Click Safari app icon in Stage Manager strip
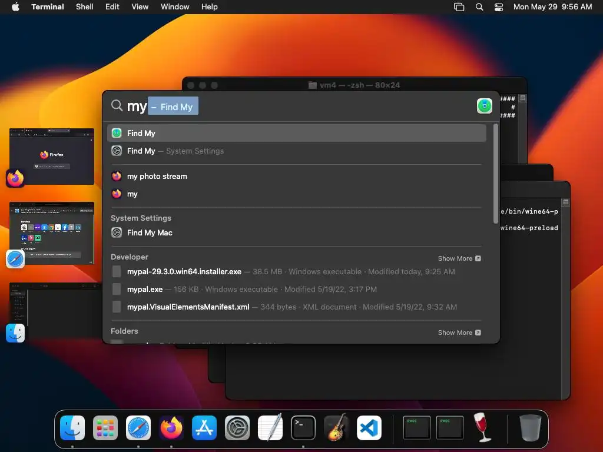This screenshot has height=452, width=603. click(x=15, y=259)
